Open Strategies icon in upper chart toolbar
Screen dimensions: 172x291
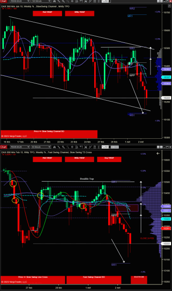tap(95, 1)
